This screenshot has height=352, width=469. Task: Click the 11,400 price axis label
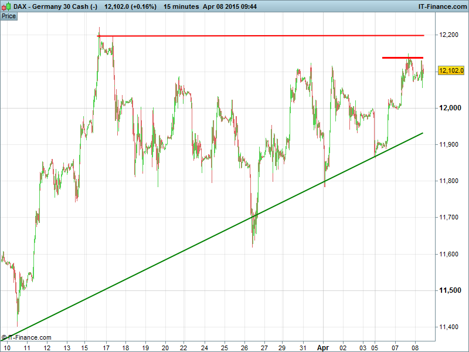pyautogui.click(x=450, y=327)
